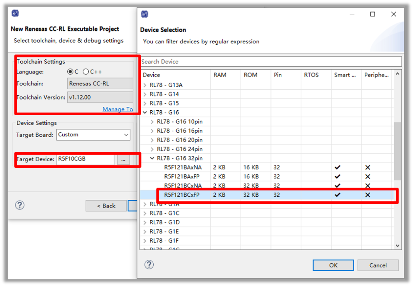
Task: Expand the RL78 - G14 group
Action: (145, 94)
